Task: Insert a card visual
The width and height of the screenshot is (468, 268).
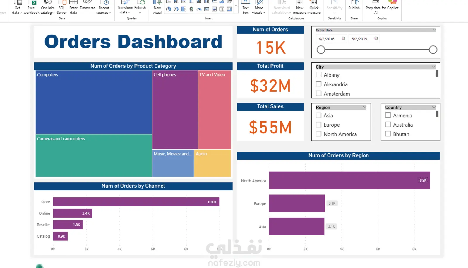Action: click(x=207, y=9)
